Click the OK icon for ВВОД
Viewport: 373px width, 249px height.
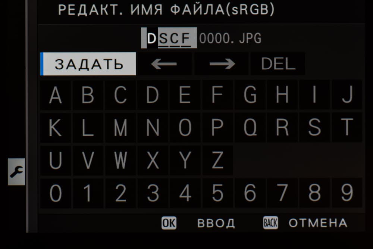[169, 223]
